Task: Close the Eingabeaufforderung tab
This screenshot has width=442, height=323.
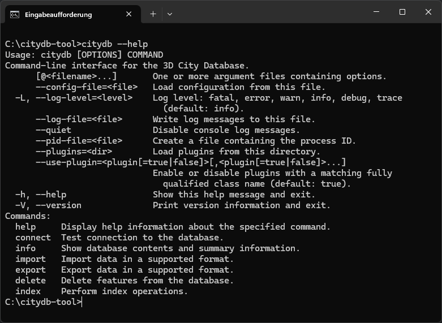Action: point(130,14)
